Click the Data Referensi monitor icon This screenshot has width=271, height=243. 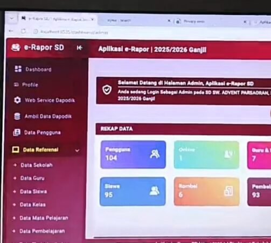16,150
